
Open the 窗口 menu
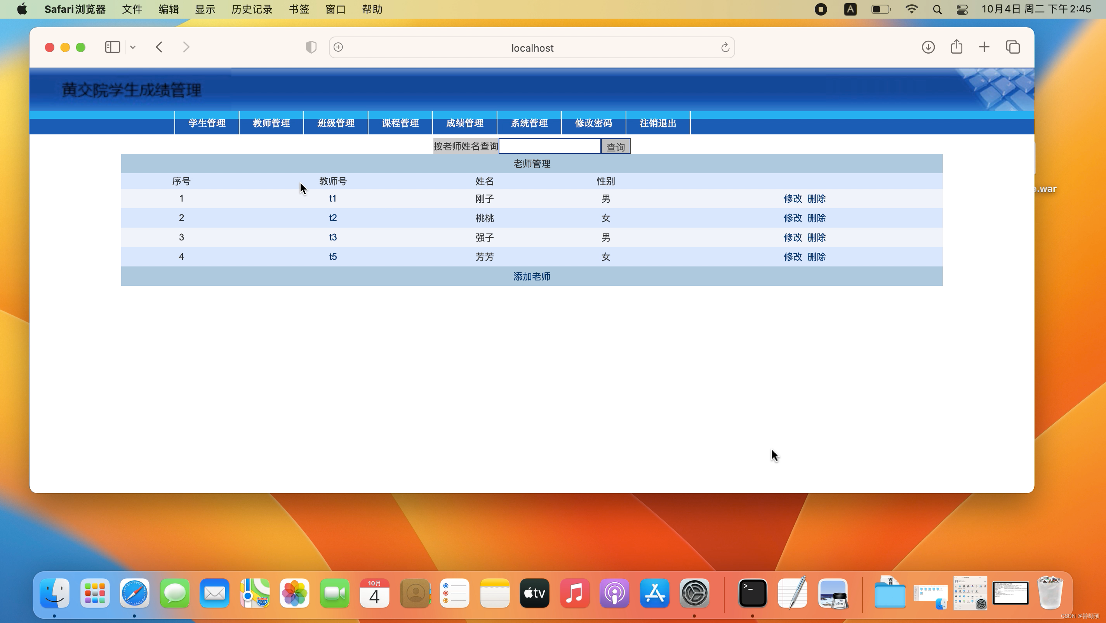tap(335, 9)
